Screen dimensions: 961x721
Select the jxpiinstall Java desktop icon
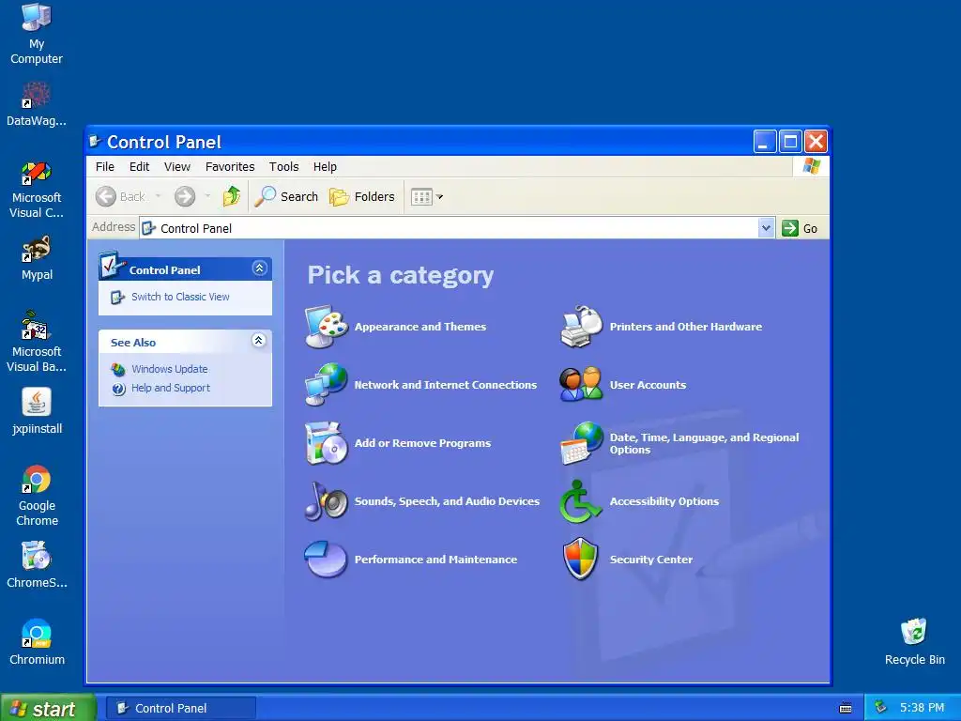click(37, 411)
